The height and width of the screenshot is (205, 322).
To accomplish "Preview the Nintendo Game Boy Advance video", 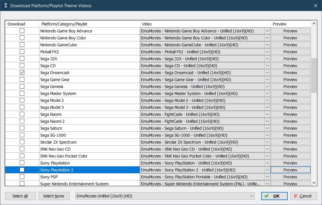I will pos(290,31).
